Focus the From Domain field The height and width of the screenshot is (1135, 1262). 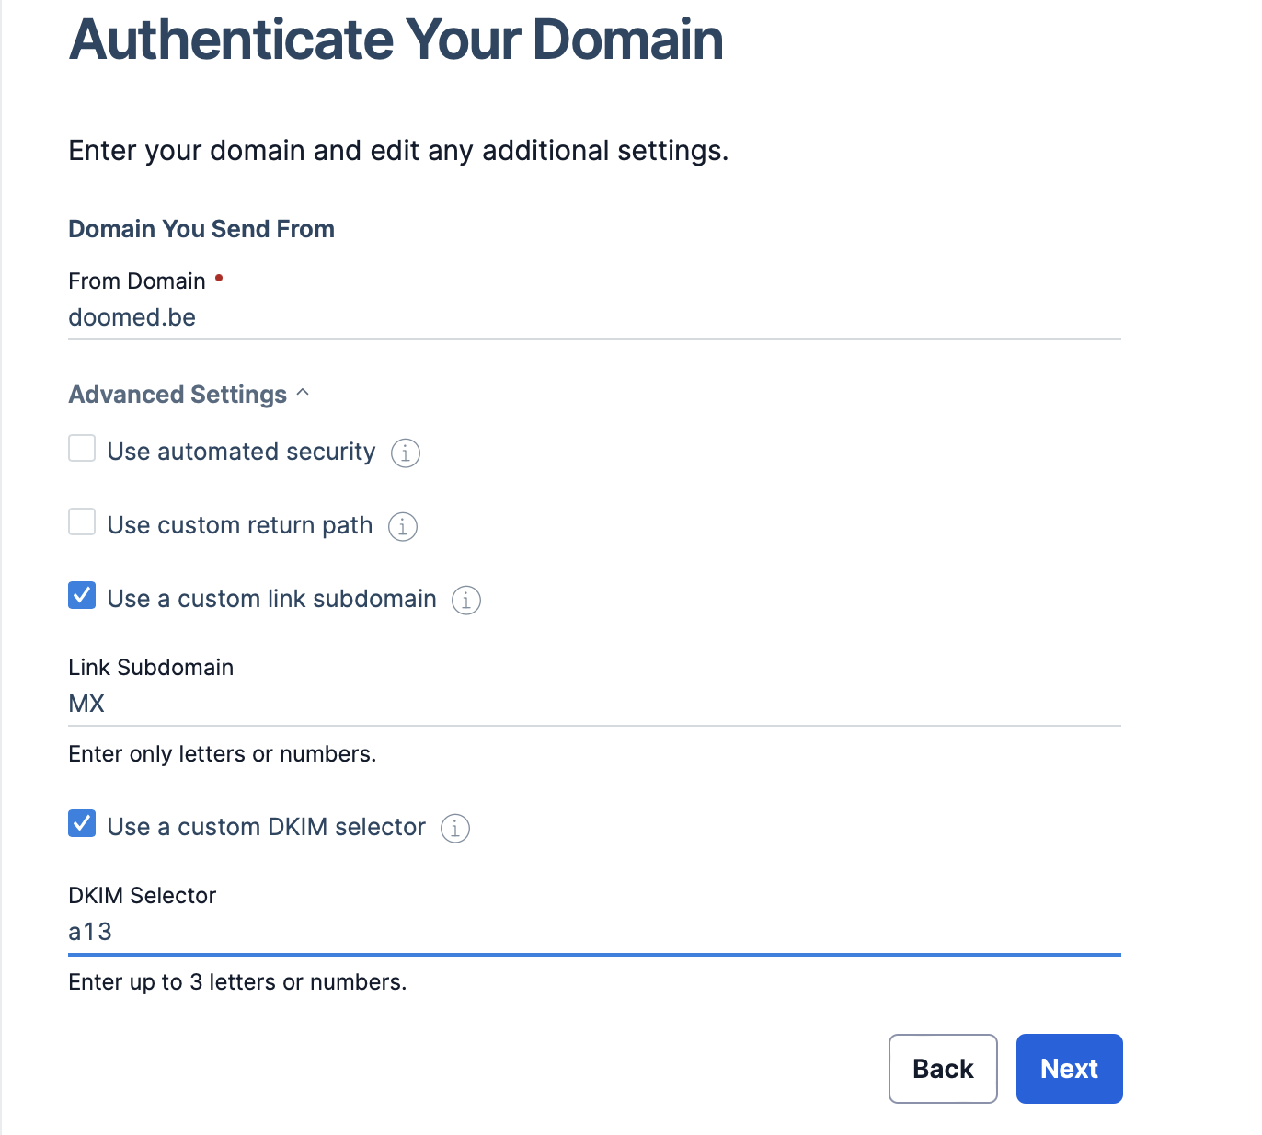coord(593,318)
